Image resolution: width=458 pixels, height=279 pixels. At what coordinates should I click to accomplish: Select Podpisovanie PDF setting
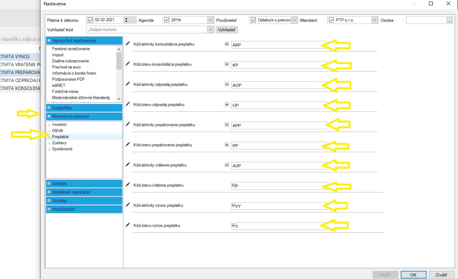[68, 79]
